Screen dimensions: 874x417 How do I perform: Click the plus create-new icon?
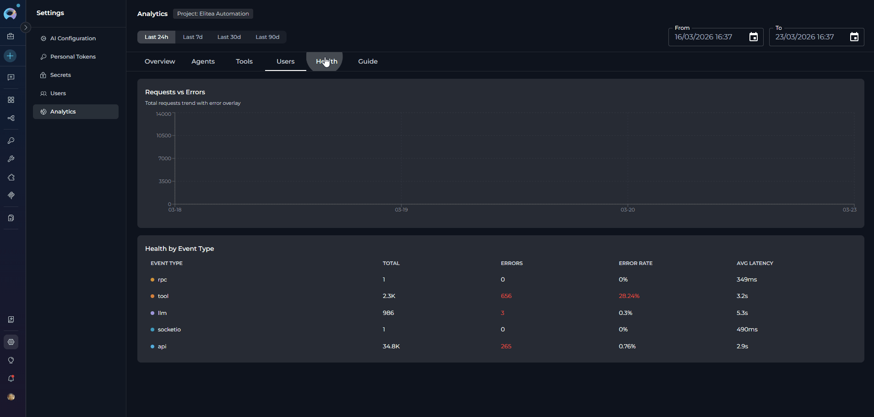pos(10,56)
